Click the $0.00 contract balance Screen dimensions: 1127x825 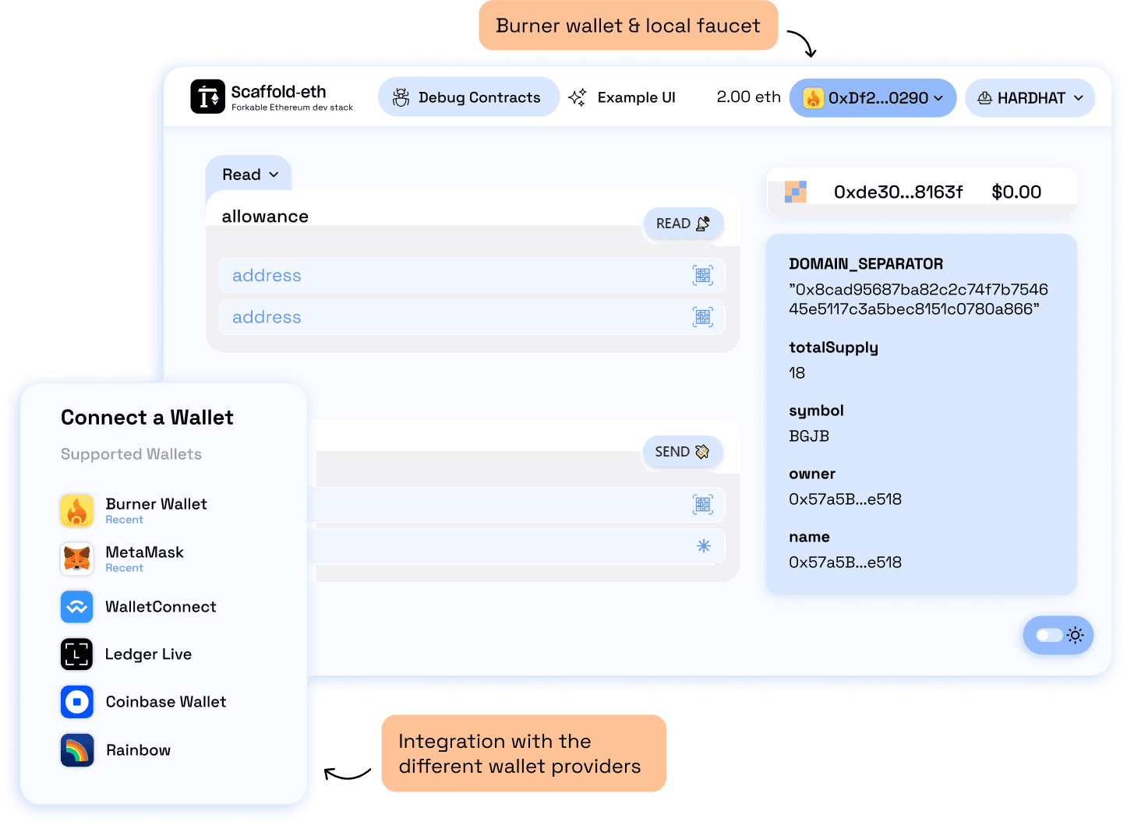1016,192
